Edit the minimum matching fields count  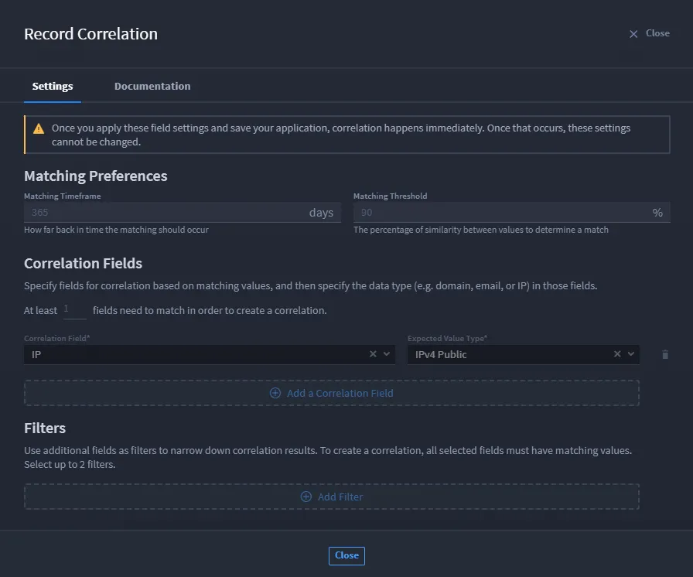(x=75, y=310)
